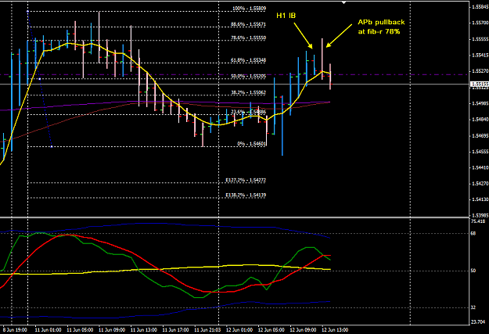Click the '11 Jun 05:00' time label
The image size is (489, 334).
pos(80,330)
